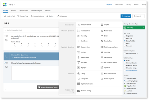Pick the Drill Down question type icon
Viewport: 149px width, 100px height.
[78, 62]
